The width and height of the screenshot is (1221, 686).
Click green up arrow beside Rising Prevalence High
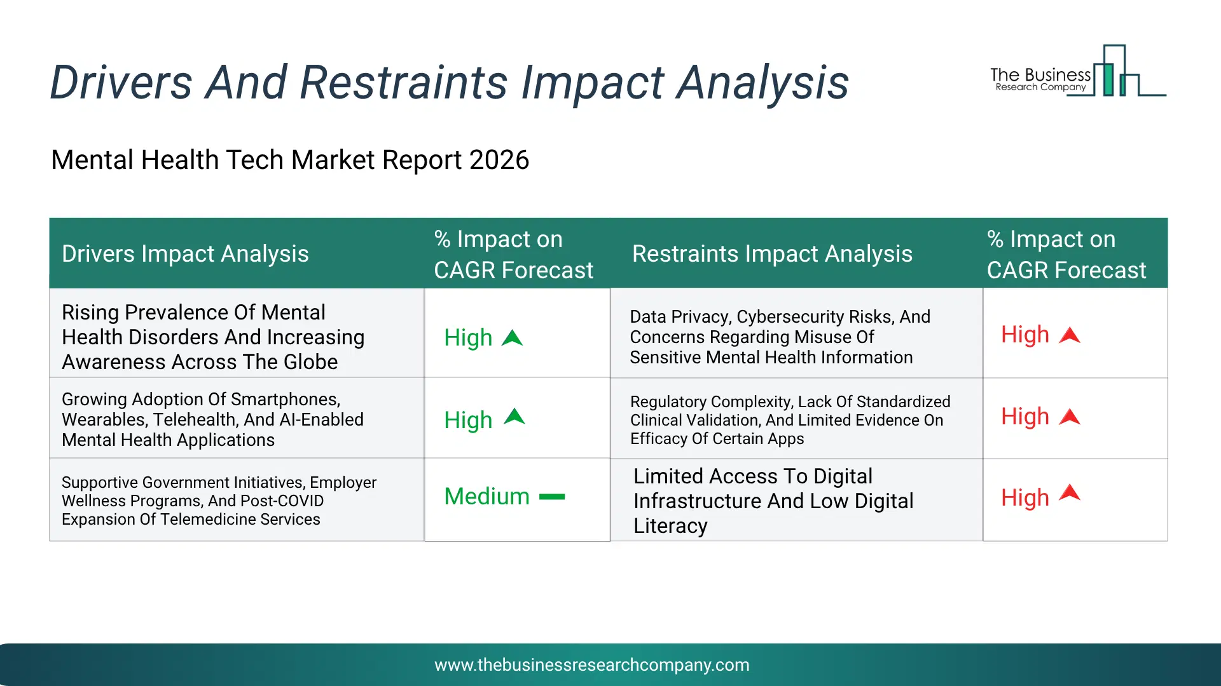[512, 337]
